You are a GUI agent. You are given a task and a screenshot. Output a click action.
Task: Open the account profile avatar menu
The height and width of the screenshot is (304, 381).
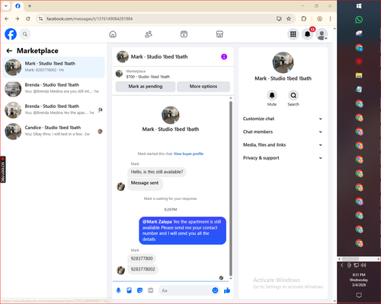tap(322, 34)
